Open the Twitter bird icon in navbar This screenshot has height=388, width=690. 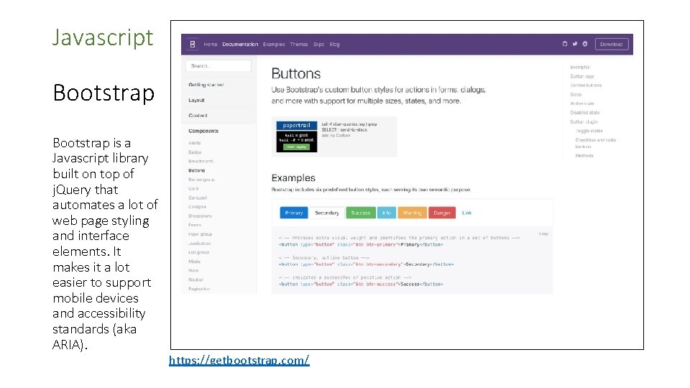575,44
